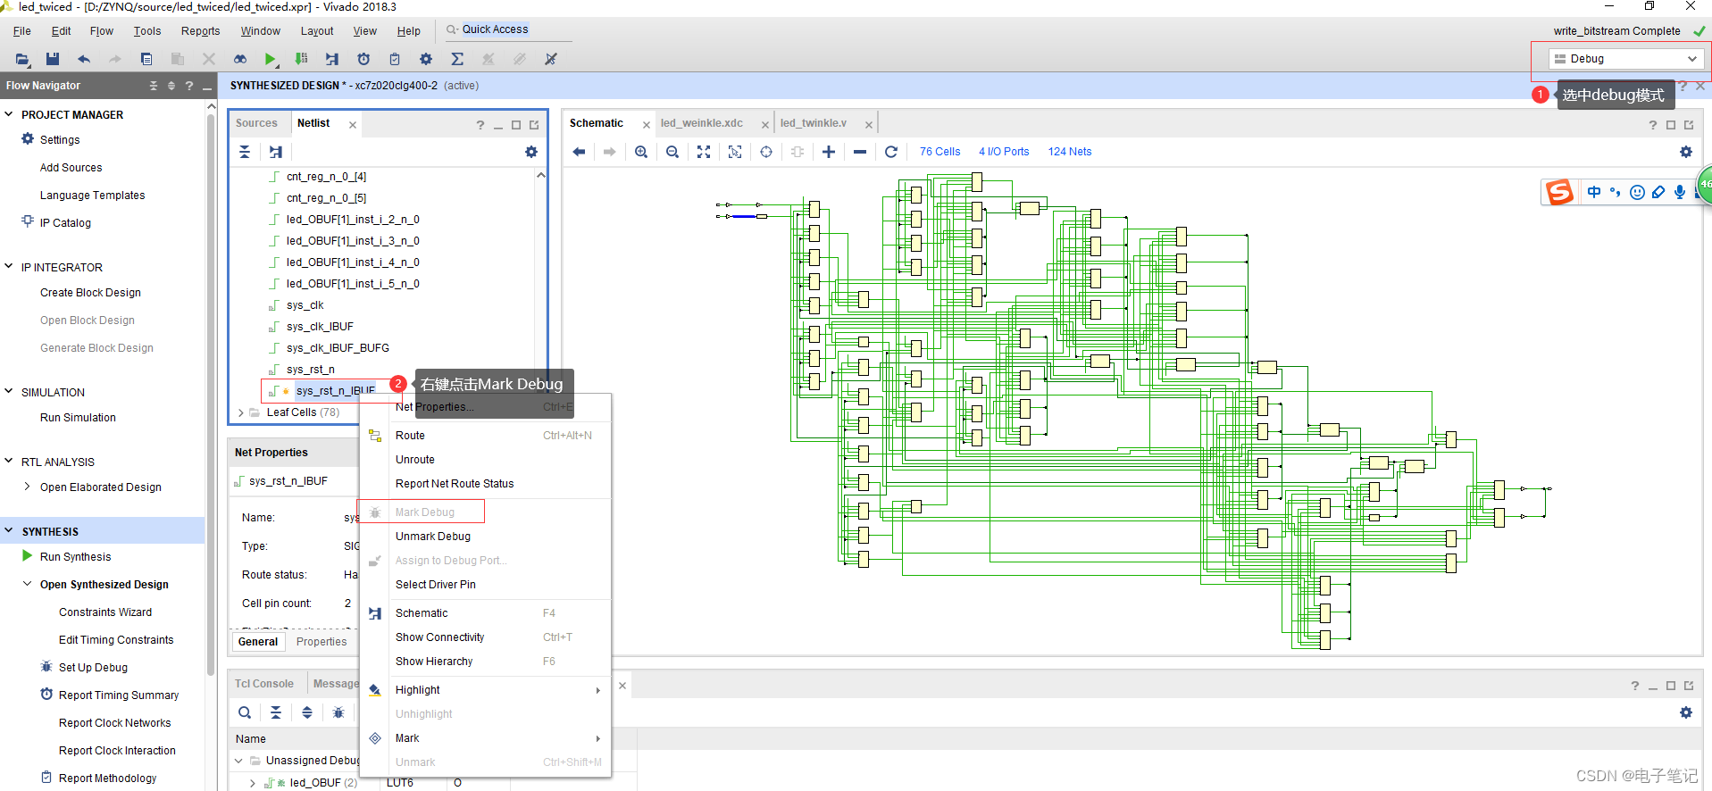Collapse all items in the Netlist panel
The width and height of the screenshot is (1712, 791).
coord(245,152)
